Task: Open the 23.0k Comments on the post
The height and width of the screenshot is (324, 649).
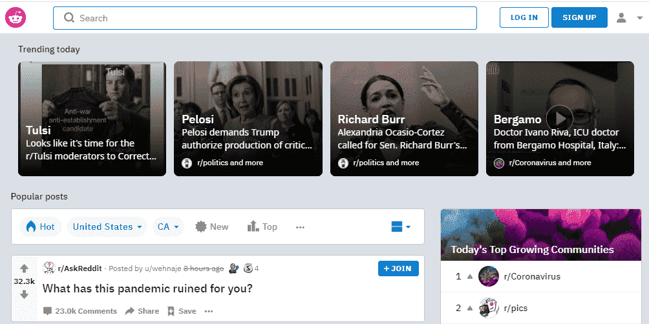Action: pos(80,311)
